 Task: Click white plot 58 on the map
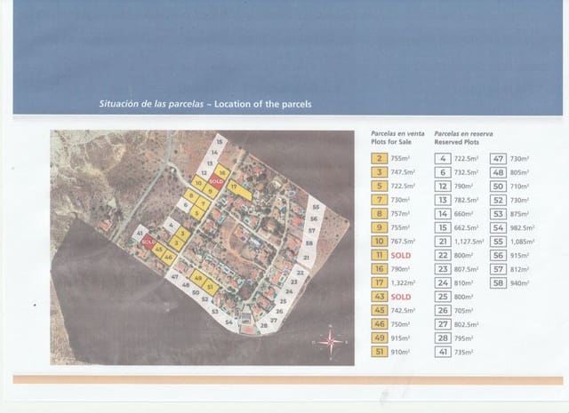pyautogui.click(x=309, y=242)
